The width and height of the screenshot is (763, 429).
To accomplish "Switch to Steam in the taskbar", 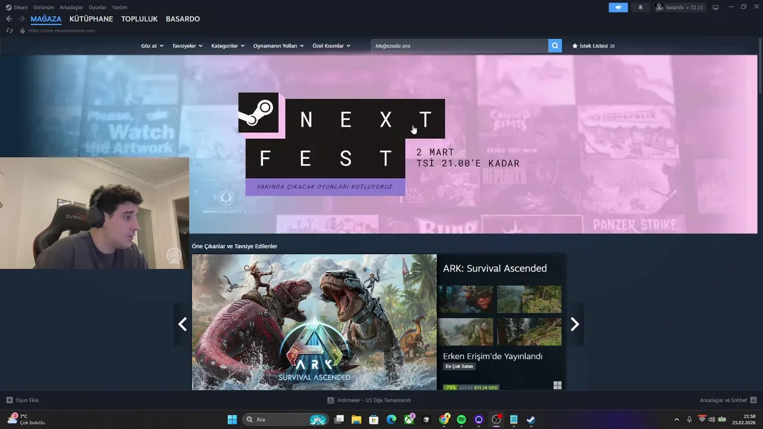I will (x=531, y=419).
